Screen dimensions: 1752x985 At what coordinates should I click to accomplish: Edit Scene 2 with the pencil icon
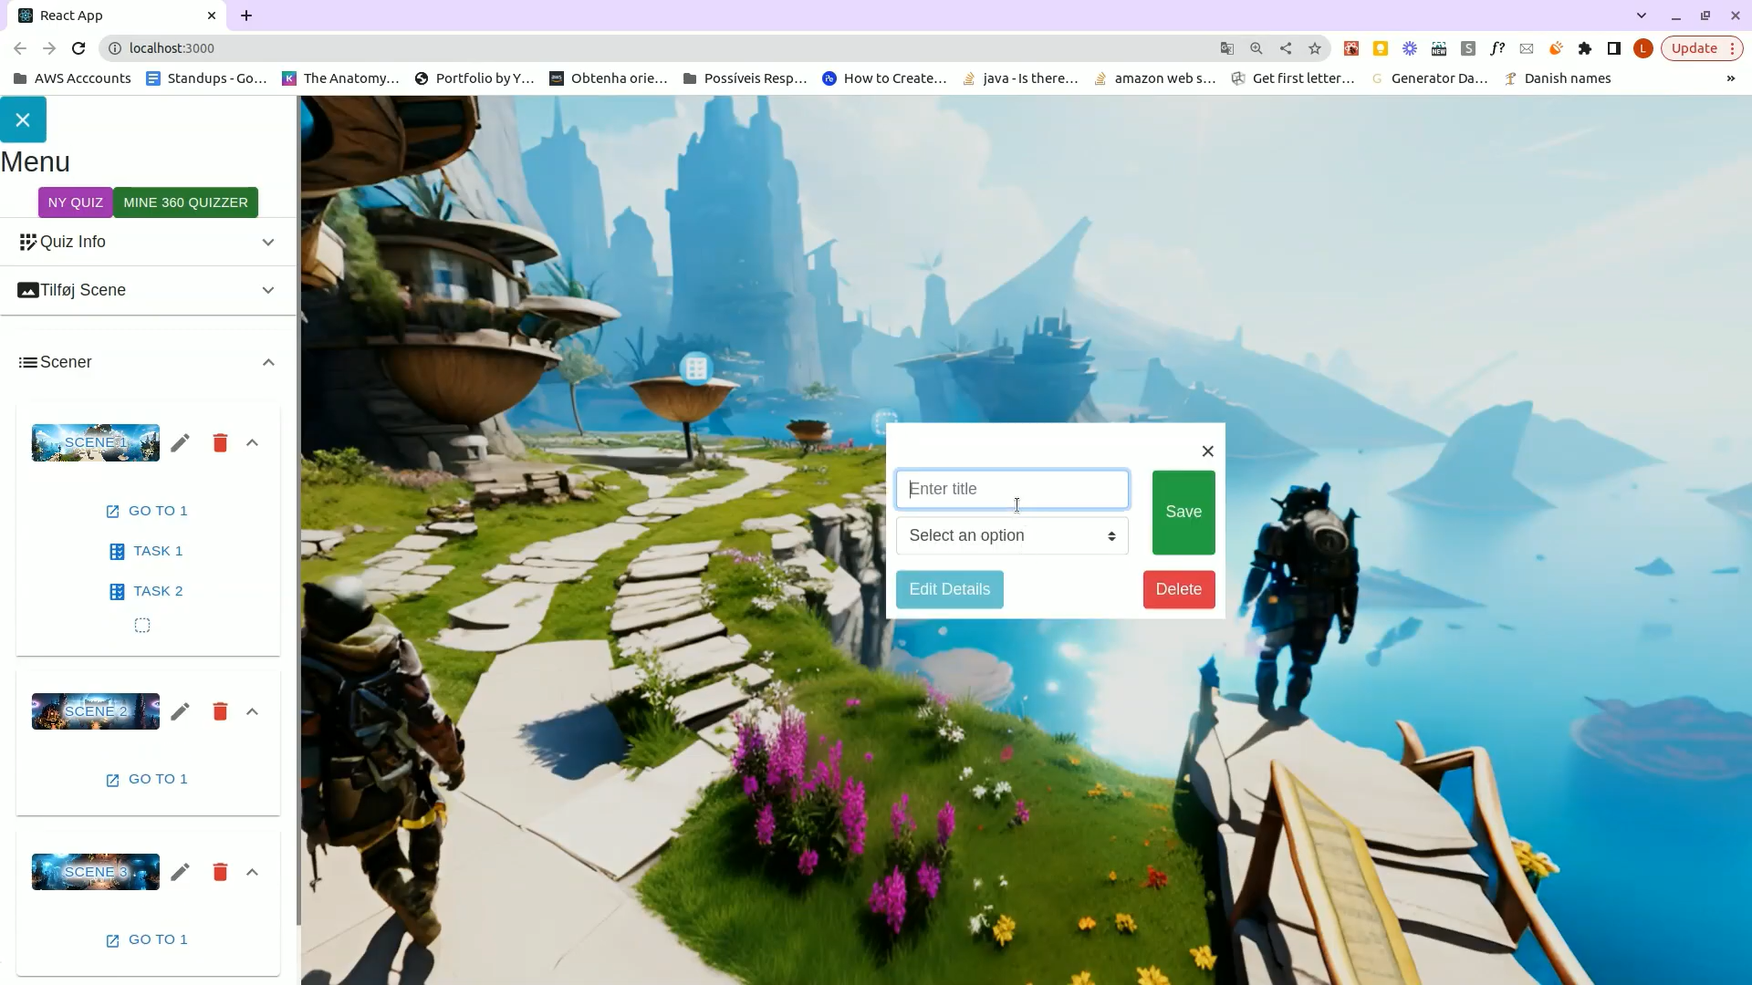coord(181,711)
